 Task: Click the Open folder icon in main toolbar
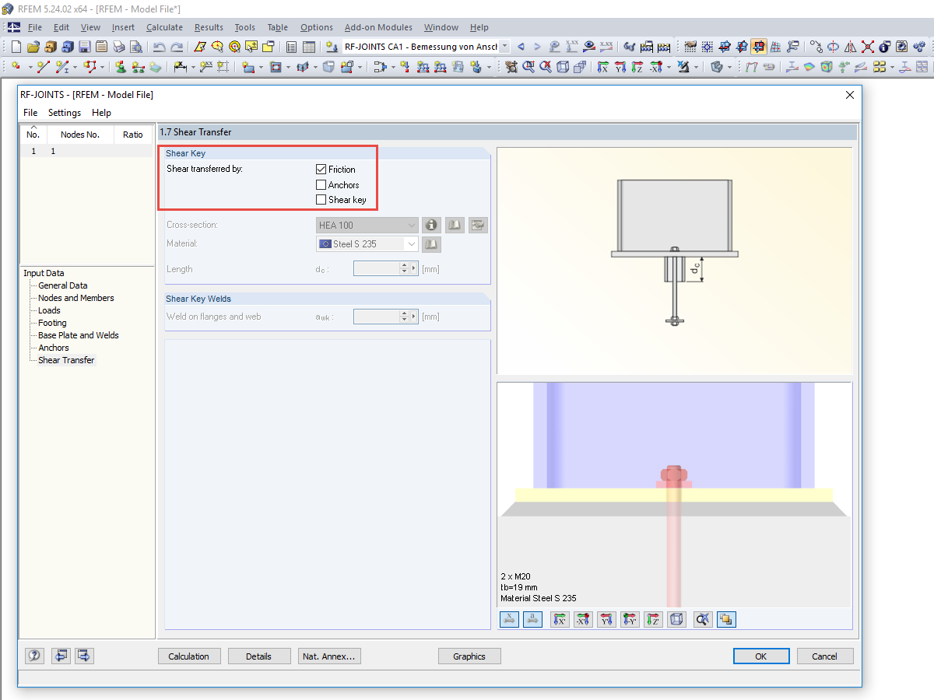[33, 47]
